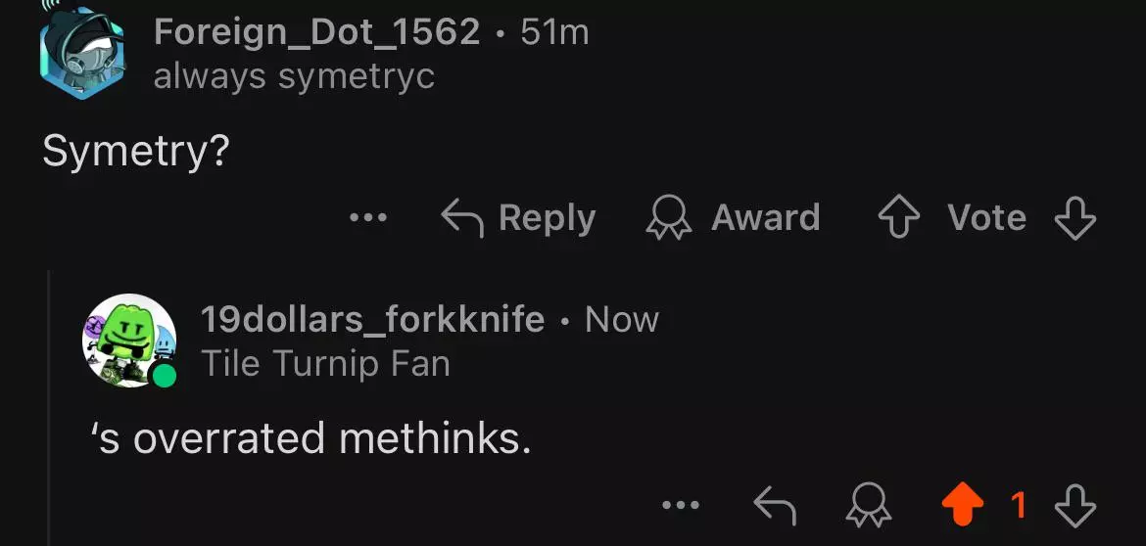The width and height of the screenshot is (1146, 546).
Task: Downvote the Symetry comment
Action: [1074, 217]
